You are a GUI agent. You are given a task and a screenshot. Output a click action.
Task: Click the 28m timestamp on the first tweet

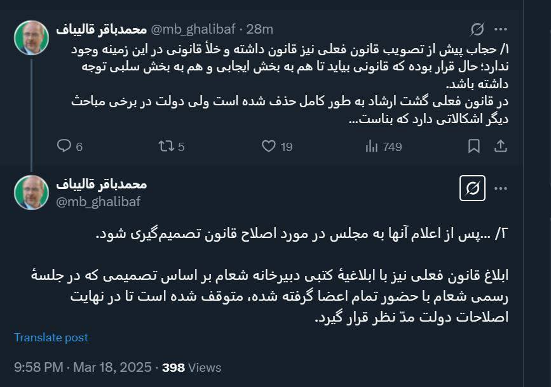[x=259, y=29]
